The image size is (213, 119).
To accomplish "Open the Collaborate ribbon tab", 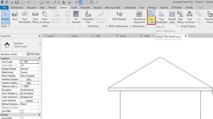I will click(130, 8).
